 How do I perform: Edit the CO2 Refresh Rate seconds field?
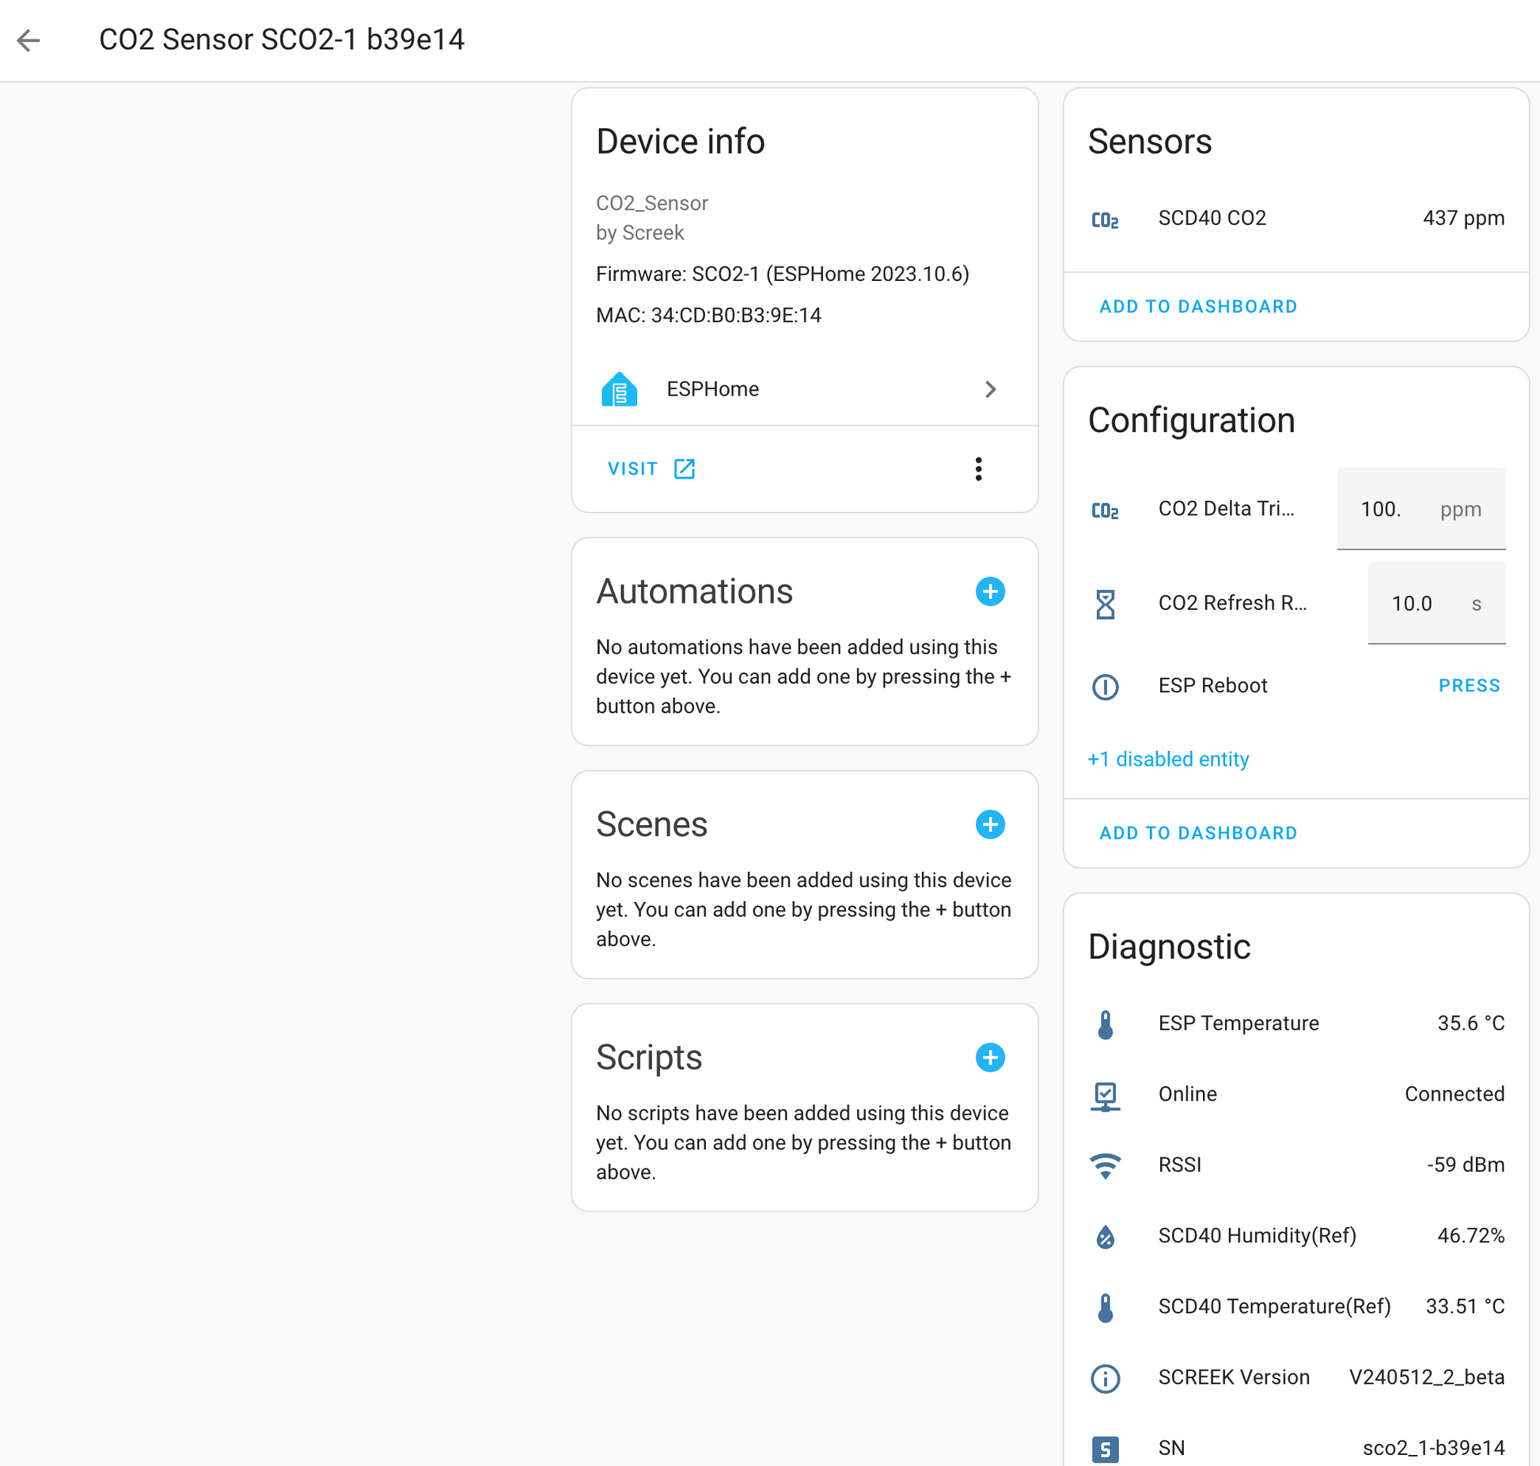point(1436,604)
